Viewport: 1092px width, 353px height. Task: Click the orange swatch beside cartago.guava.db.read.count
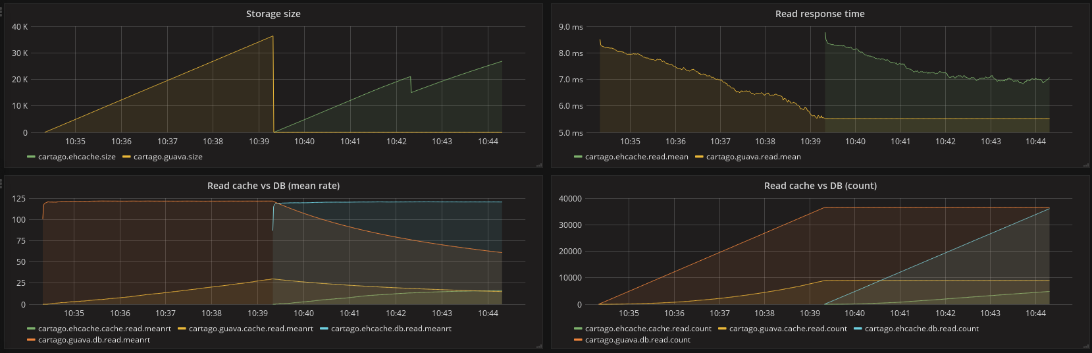coord(578,340)
